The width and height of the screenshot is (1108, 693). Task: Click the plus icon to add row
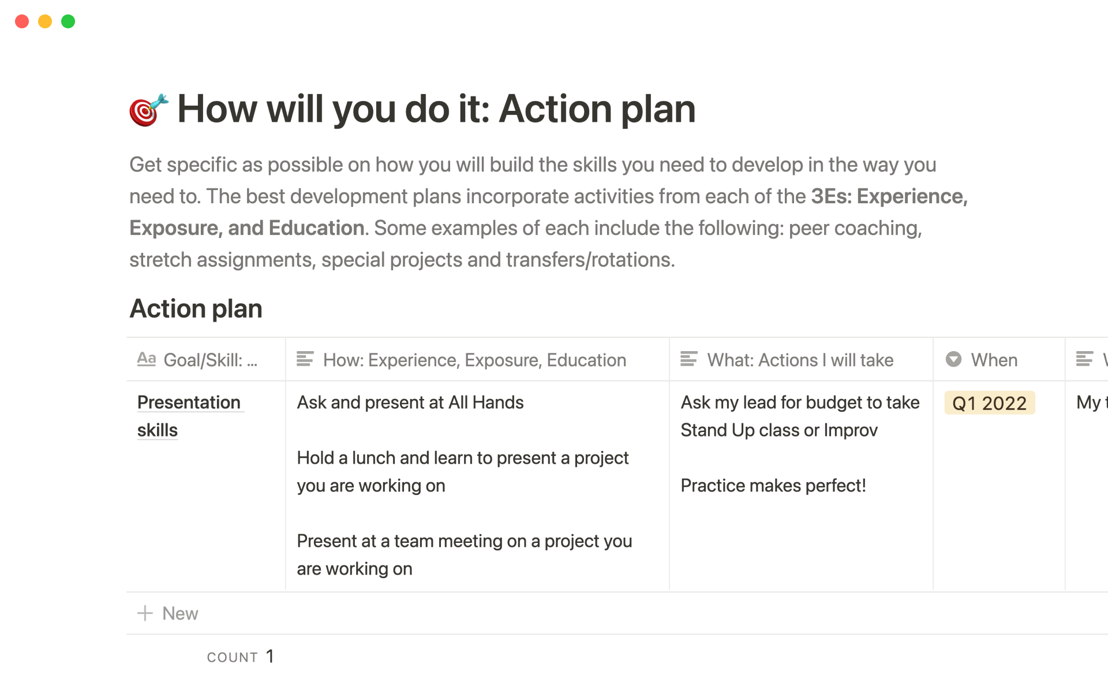pyautogui.click(x=145, y=613)
